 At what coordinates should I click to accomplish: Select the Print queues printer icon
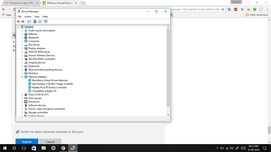[26, 98]
